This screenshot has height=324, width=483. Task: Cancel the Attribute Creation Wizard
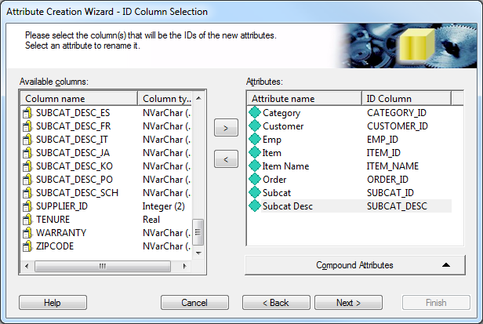click(x=194, y=303)
